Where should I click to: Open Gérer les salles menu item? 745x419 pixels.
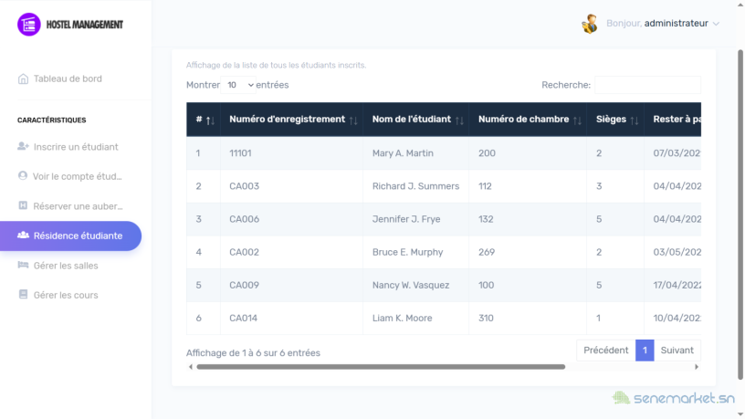(x=66, y=266)
